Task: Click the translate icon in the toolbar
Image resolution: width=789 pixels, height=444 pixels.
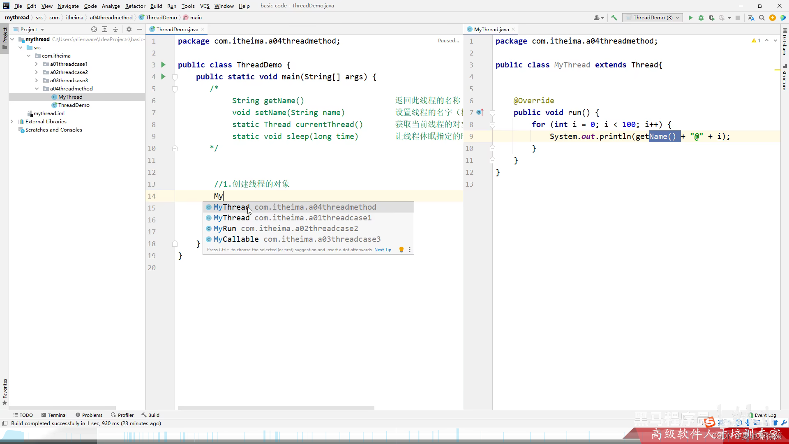Action: pyautogui.click(x=751, y=18)
